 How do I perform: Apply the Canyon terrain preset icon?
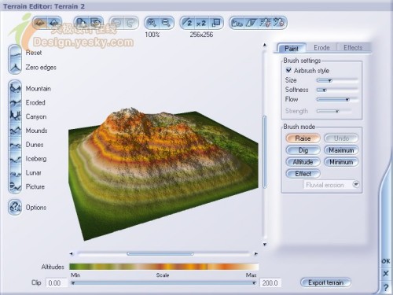15,116
